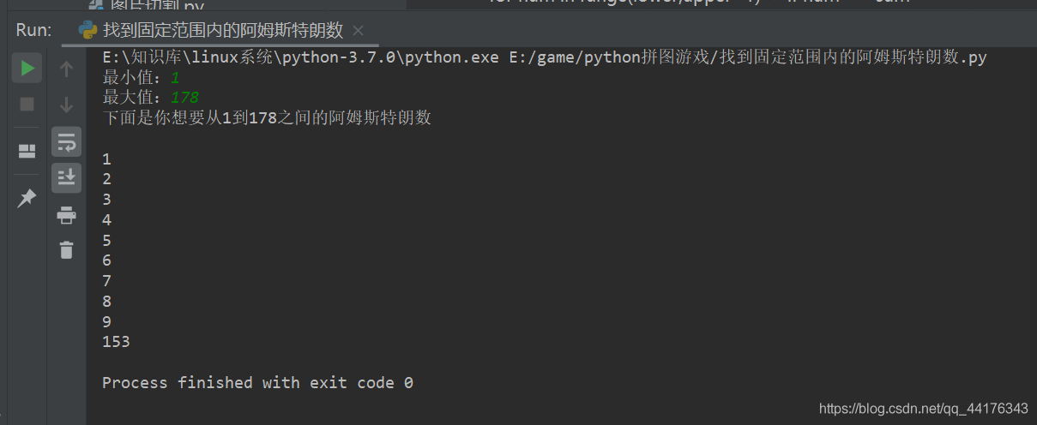
Task: Print console output with the printer icon
Action: tap(66, 214)
